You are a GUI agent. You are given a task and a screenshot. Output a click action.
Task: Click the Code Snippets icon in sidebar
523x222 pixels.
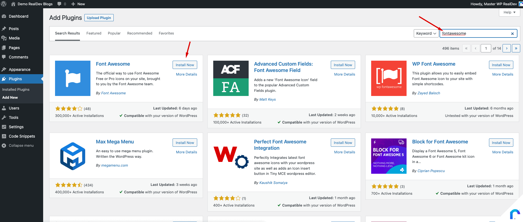point(4,136)
